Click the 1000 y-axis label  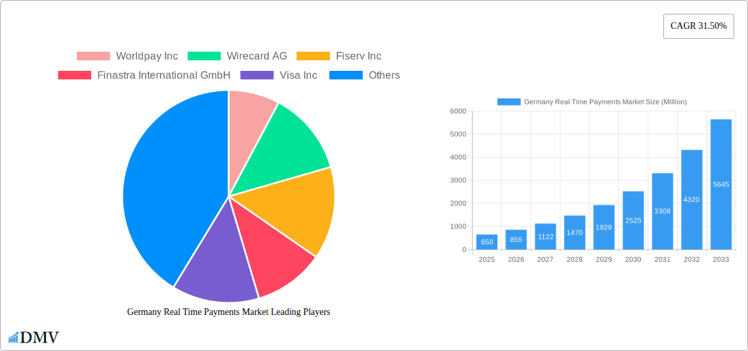pos(458,226)
